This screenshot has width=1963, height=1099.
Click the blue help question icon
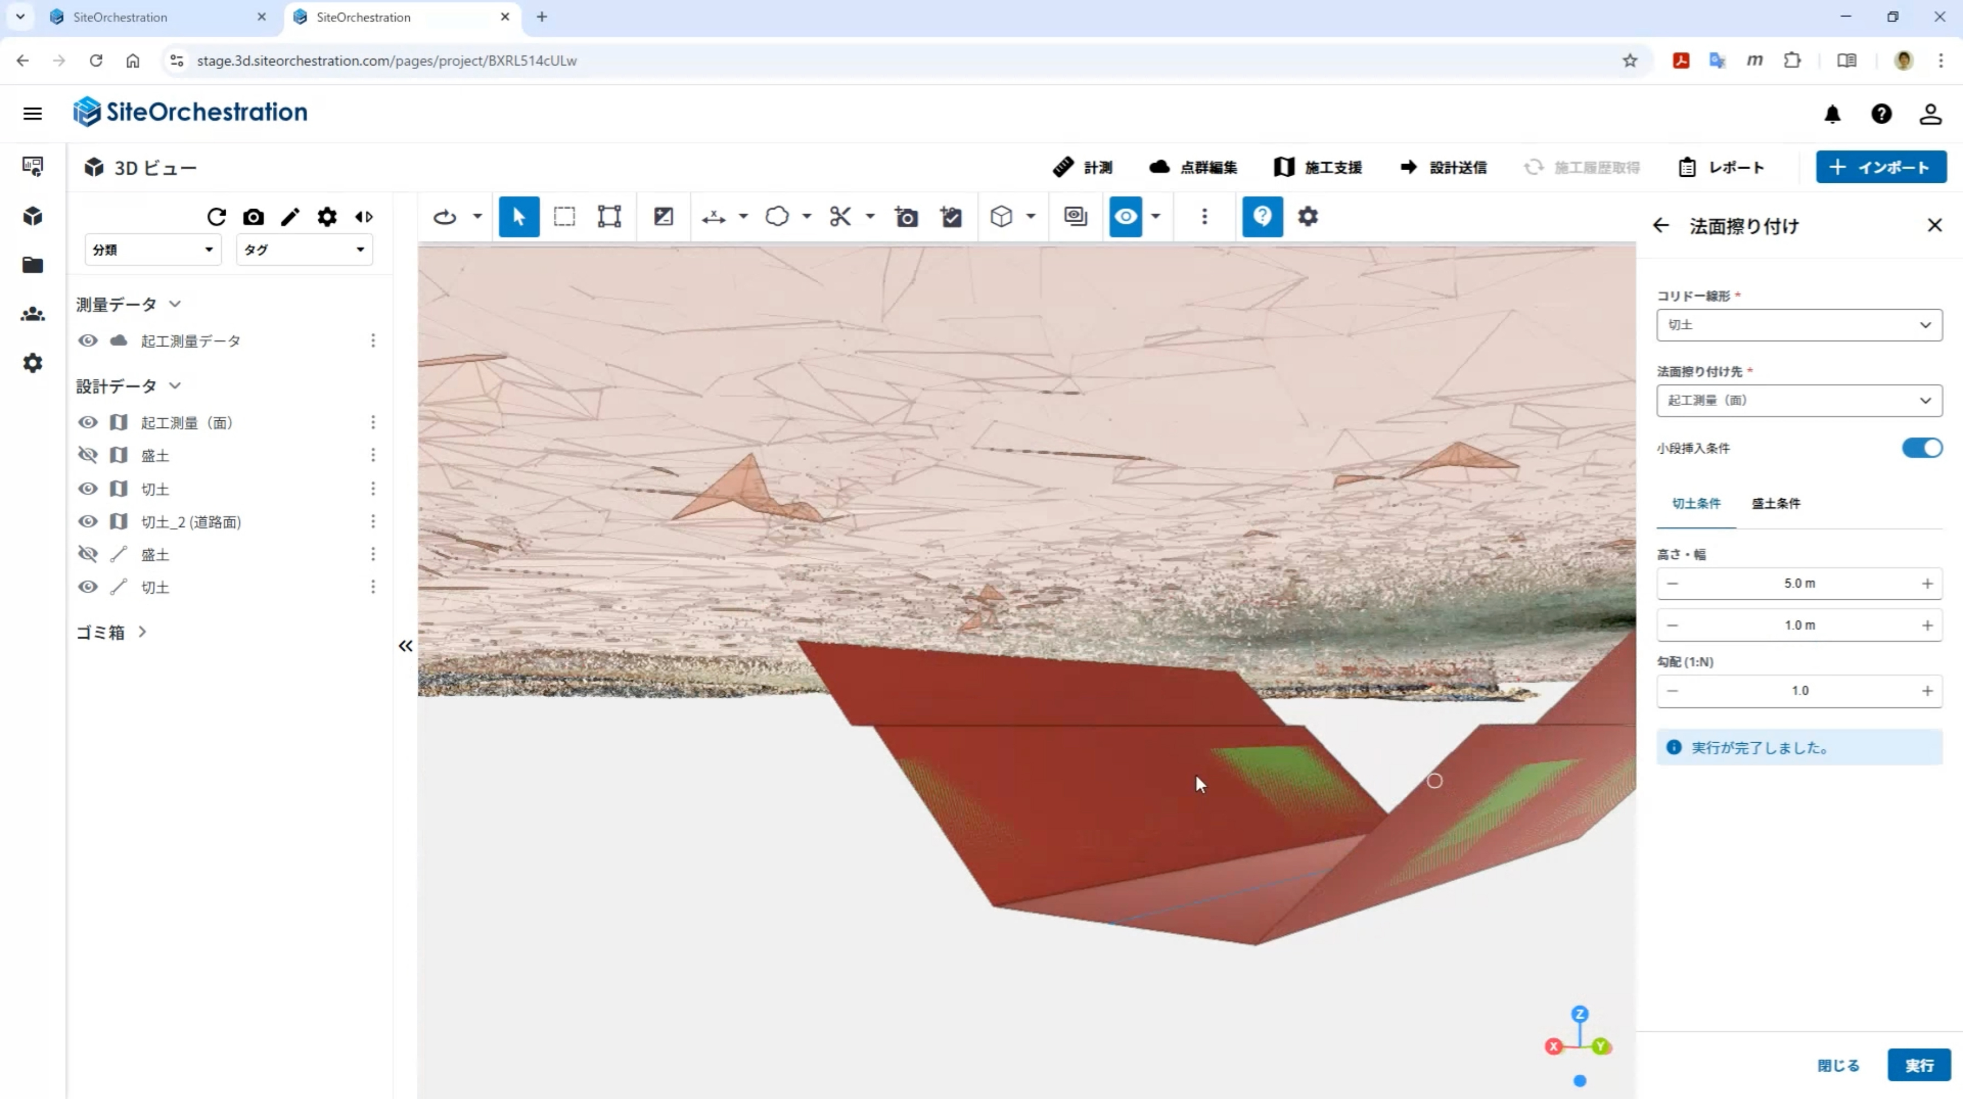coord(1262,216)
